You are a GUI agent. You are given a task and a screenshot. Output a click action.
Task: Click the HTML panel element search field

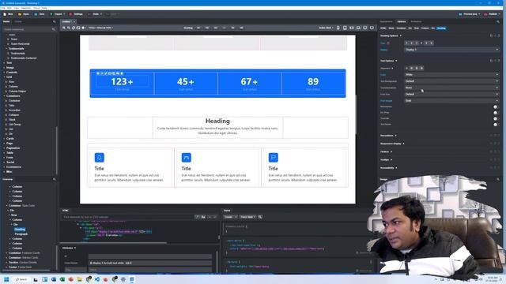(128, 217)
